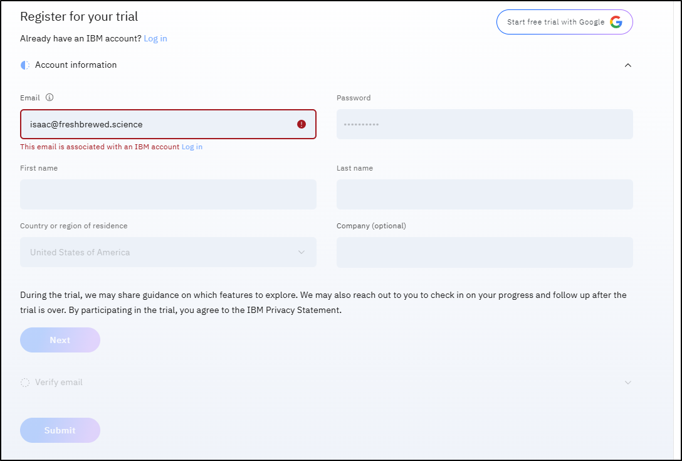Click the Verify email step circle icon
This screenshot has height=461, width=682.
[x=25, y=383]
